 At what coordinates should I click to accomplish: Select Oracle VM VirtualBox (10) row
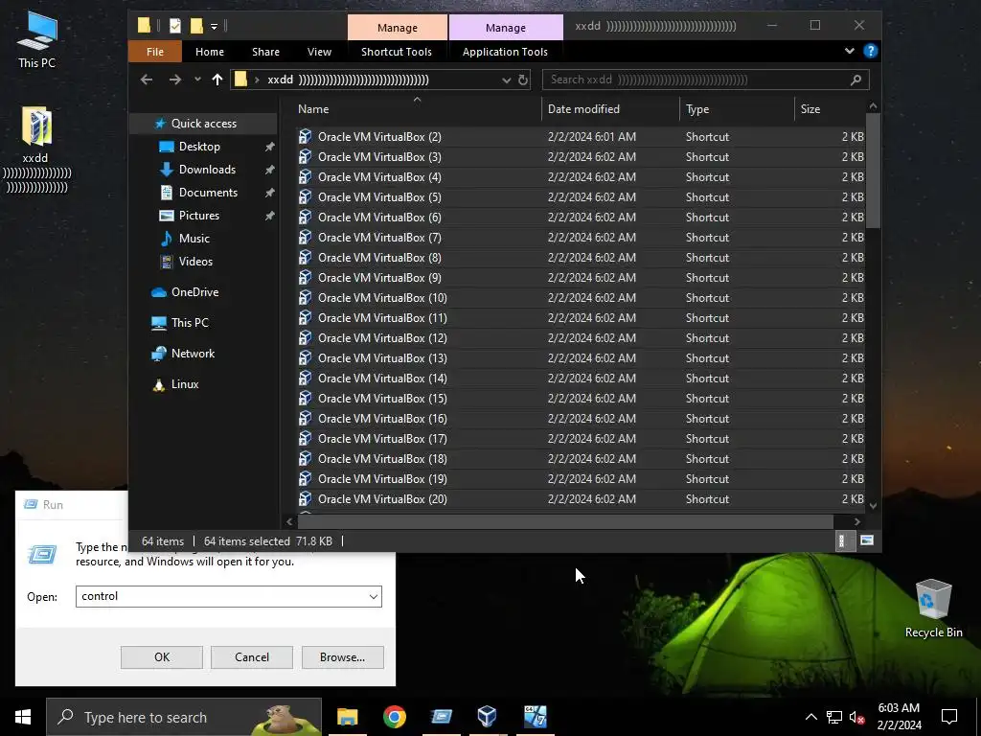(x=581, y=298)
